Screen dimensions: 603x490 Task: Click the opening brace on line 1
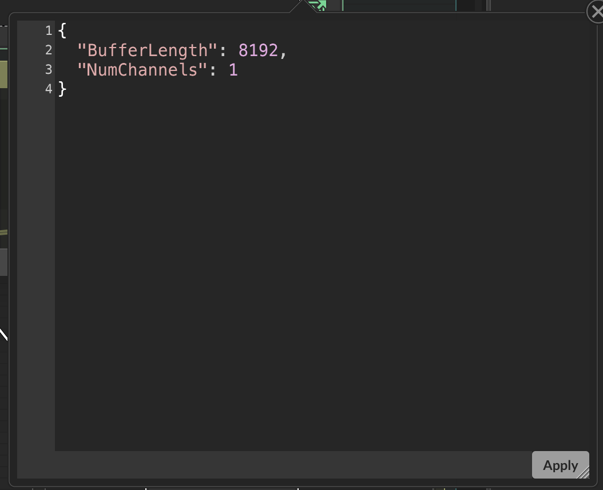(62, 31)
